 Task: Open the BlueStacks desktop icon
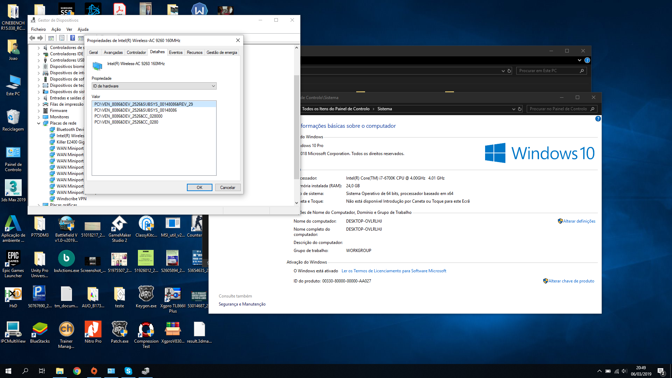40,332
